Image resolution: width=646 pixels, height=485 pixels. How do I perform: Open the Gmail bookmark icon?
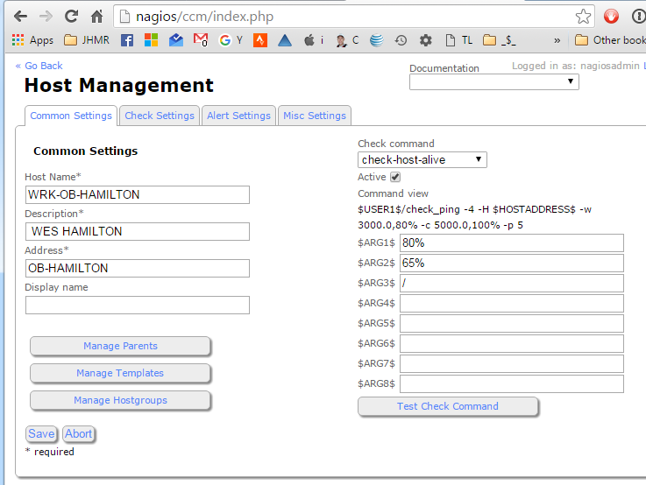(x=201, y=40)
